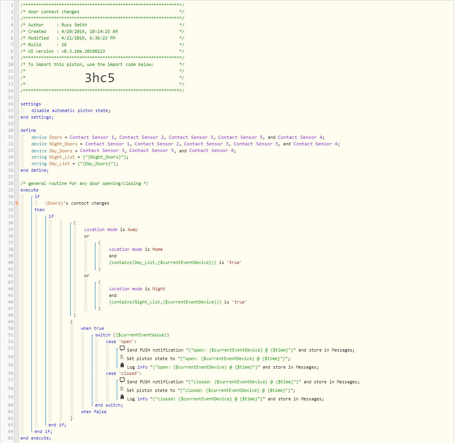Edit the 'Location mode is Night' condition
Viewport: 457px width, 443px height.
137,289
